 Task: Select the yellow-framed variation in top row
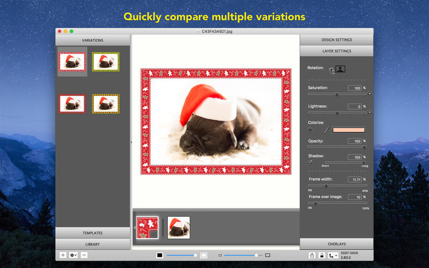[106, 62]
